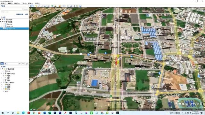This screenshot has height=115, width=205.
Task: Open the 檔案(F) menu
Action: [4, 4]
